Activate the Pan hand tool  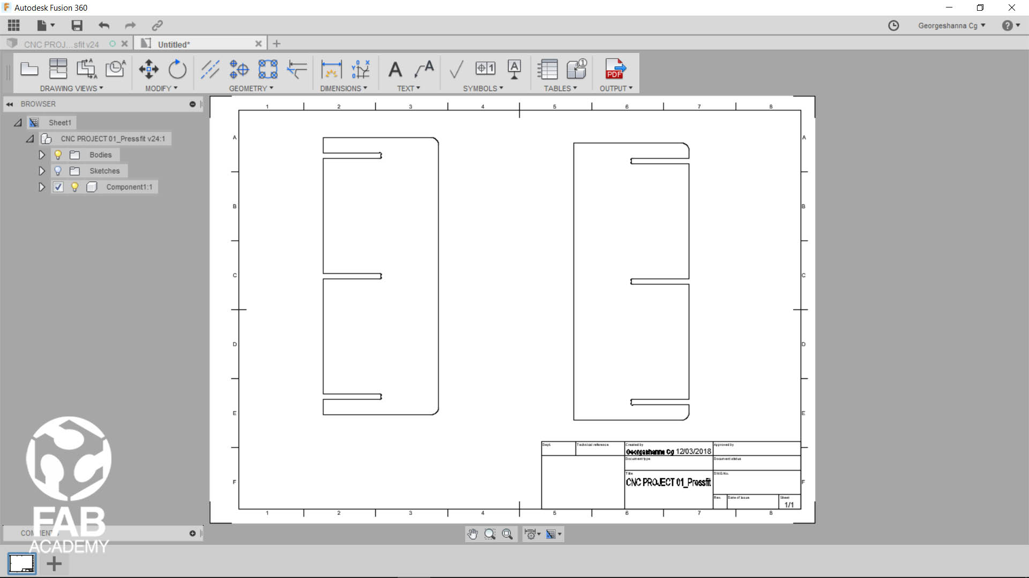[472, 534]
